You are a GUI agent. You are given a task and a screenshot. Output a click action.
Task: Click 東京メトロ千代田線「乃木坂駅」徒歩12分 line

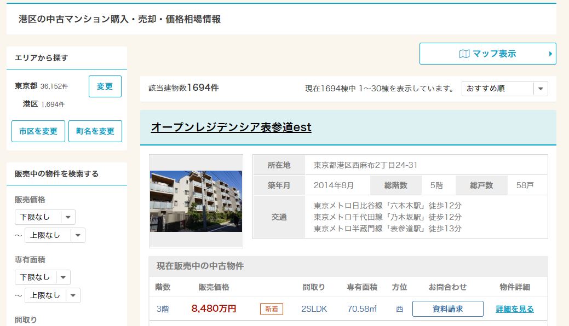tap(388, 217)
